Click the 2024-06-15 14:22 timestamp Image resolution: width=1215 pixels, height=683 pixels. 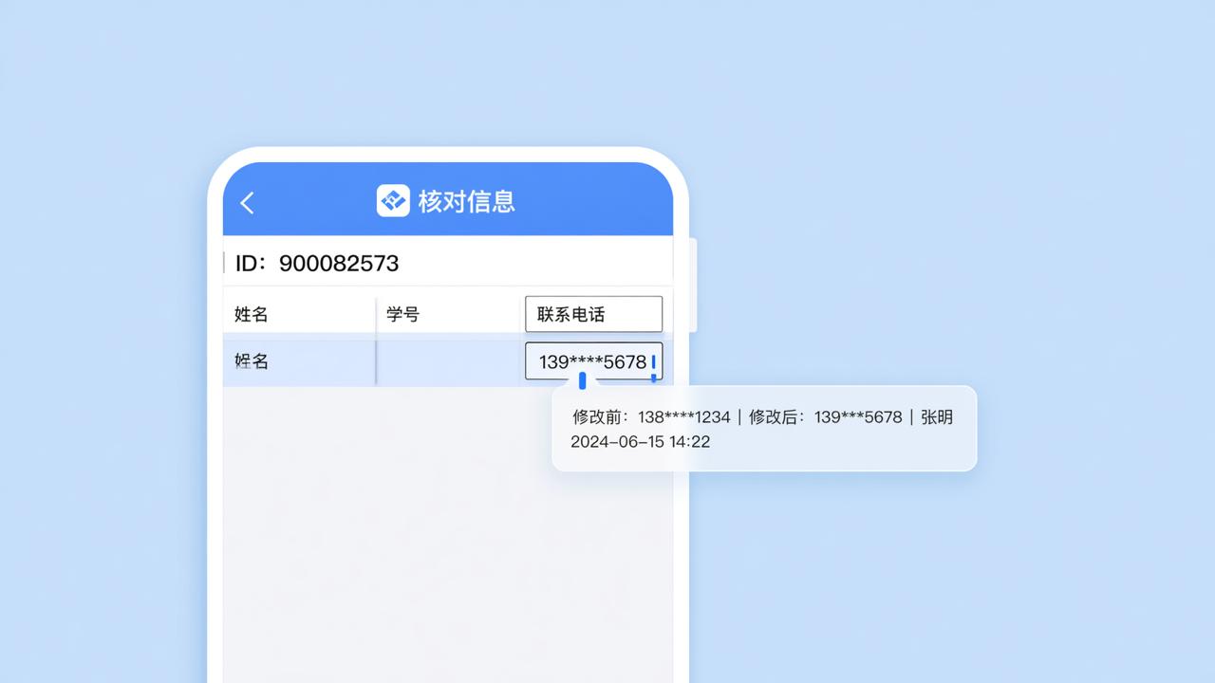pos(640,442)
